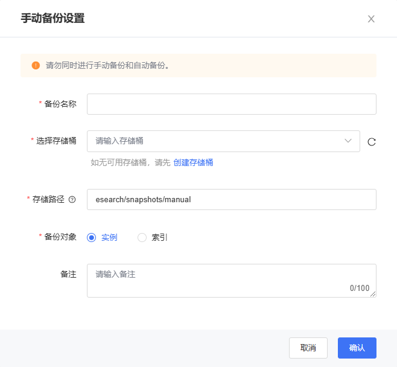397x367 pixels.
Task: Refresh the storage bucket list
Action: point(372,142)
